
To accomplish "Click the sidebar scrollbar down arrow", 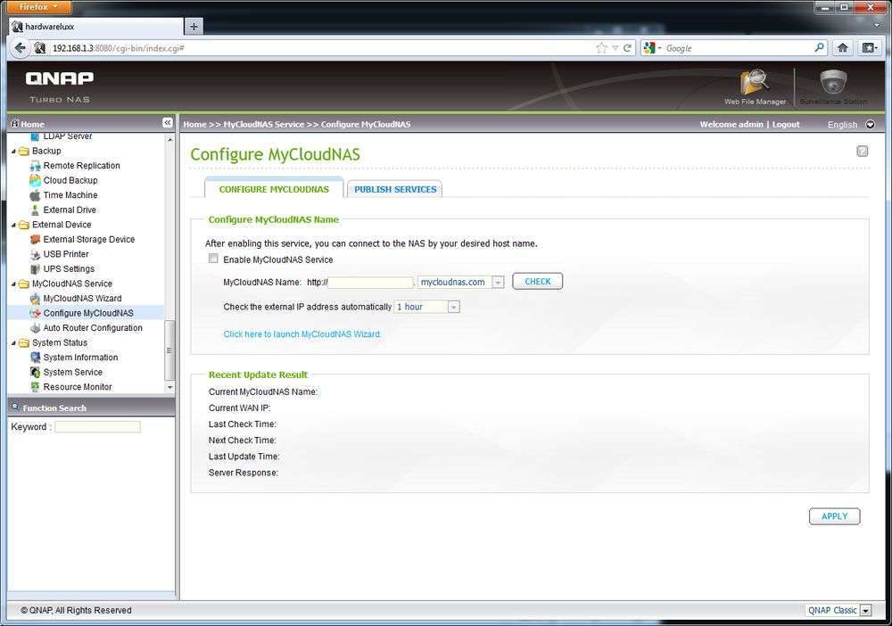I will tap(169, 387).
